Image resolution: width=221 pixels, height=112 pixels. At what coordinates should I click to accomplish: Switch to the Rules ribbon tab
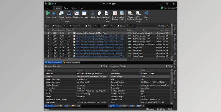[x=66, y=8]
